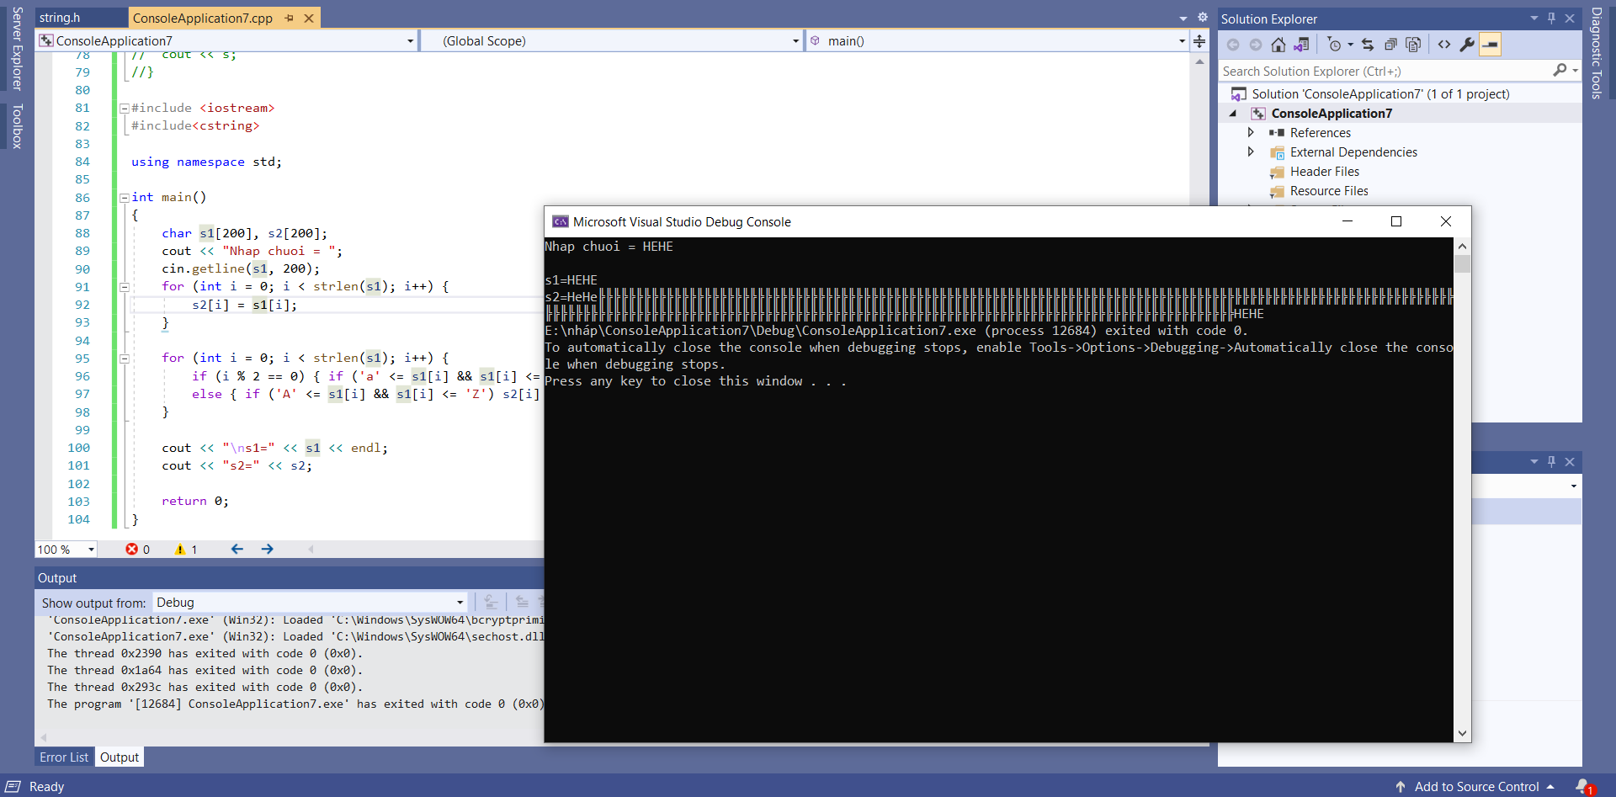This screenshot has height=797, width=1616.
Task: Switch to the Error List tab
Action: (64, 757)
